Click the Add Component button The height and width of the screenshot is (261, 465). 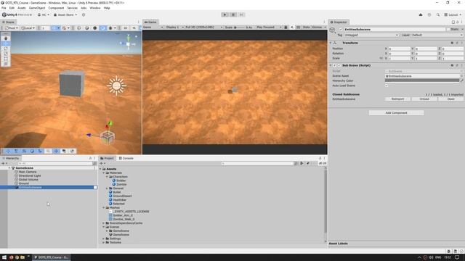pyautogui.click(x=396, y=113)
